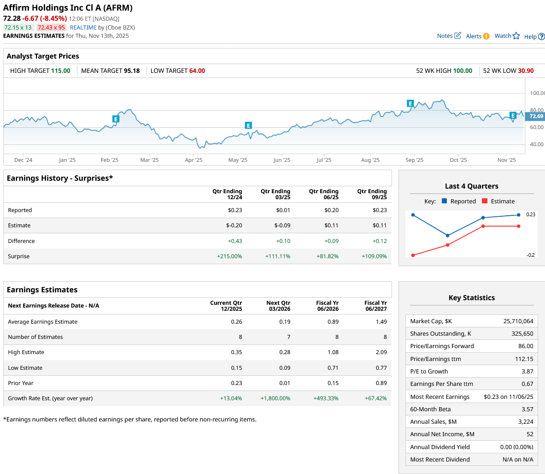Click the 52 WK HIGH 100.00 value
The image size is (545, 474).
463,71
